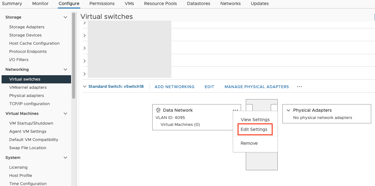375x186 pixels.
Task: Open the TCP/IP configuration page
Action: pyautogui.click(x=29, y=104)
